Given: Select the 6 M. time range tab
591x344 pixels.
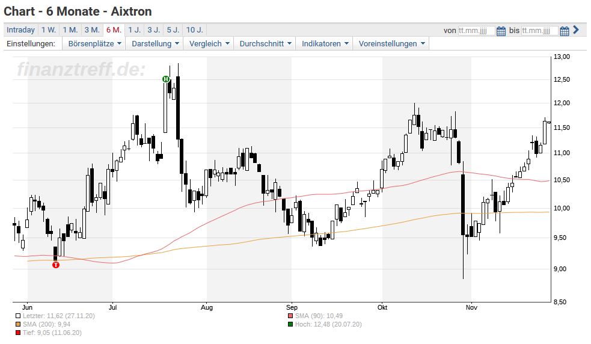Looking at the screenshot, I should pyautogui.click(x=114, y=30).
